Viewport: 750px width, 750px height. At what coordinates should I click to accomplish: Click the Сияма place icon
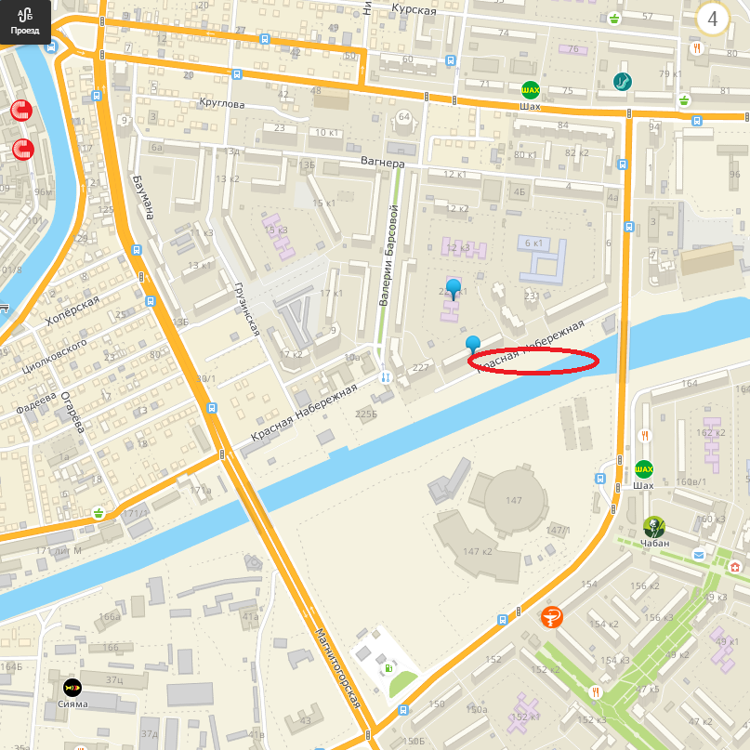click(72, 688)
